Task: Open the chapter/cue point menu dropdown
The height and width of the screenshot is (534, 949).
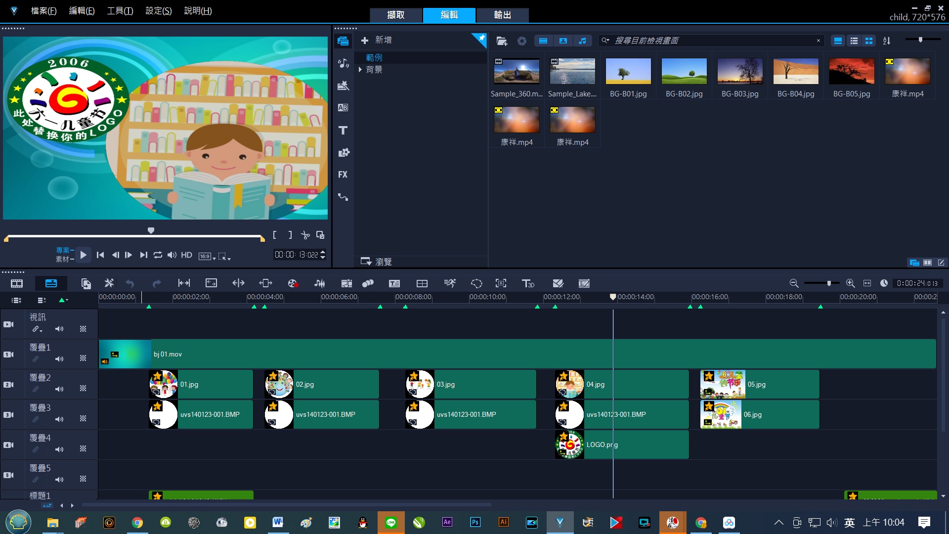Action: pyautogui.click(x=63, y=300)
